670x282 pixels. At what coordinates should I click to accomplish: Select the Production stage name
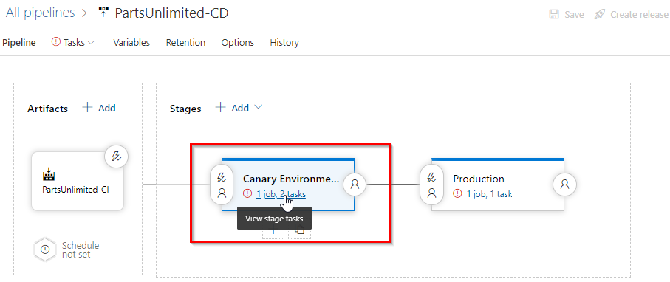pos(479,179)
